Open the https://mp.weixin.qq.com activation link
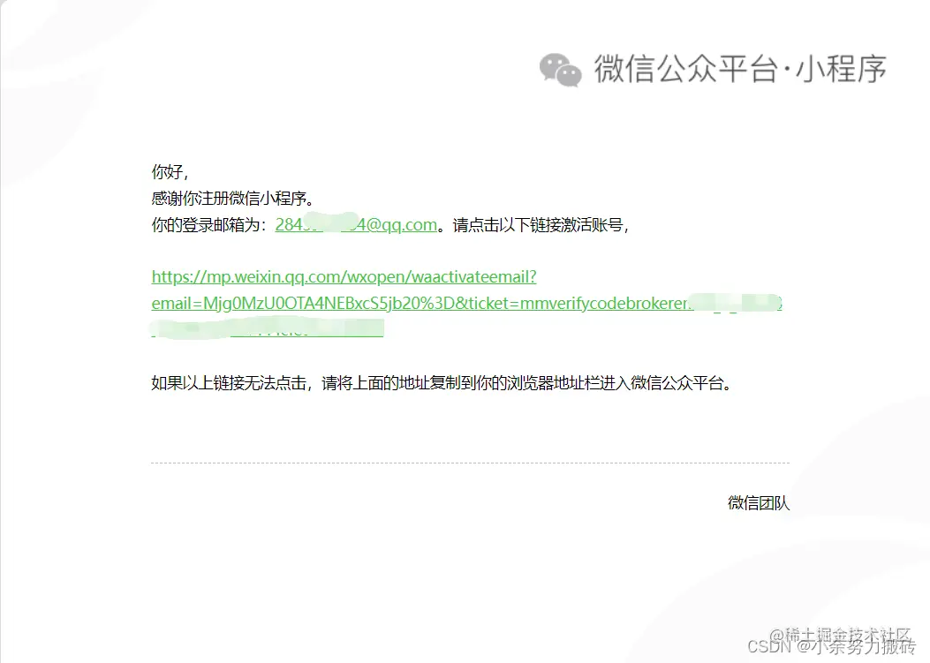This screenshot has height=663, width=930. click(x=344, y=277)
